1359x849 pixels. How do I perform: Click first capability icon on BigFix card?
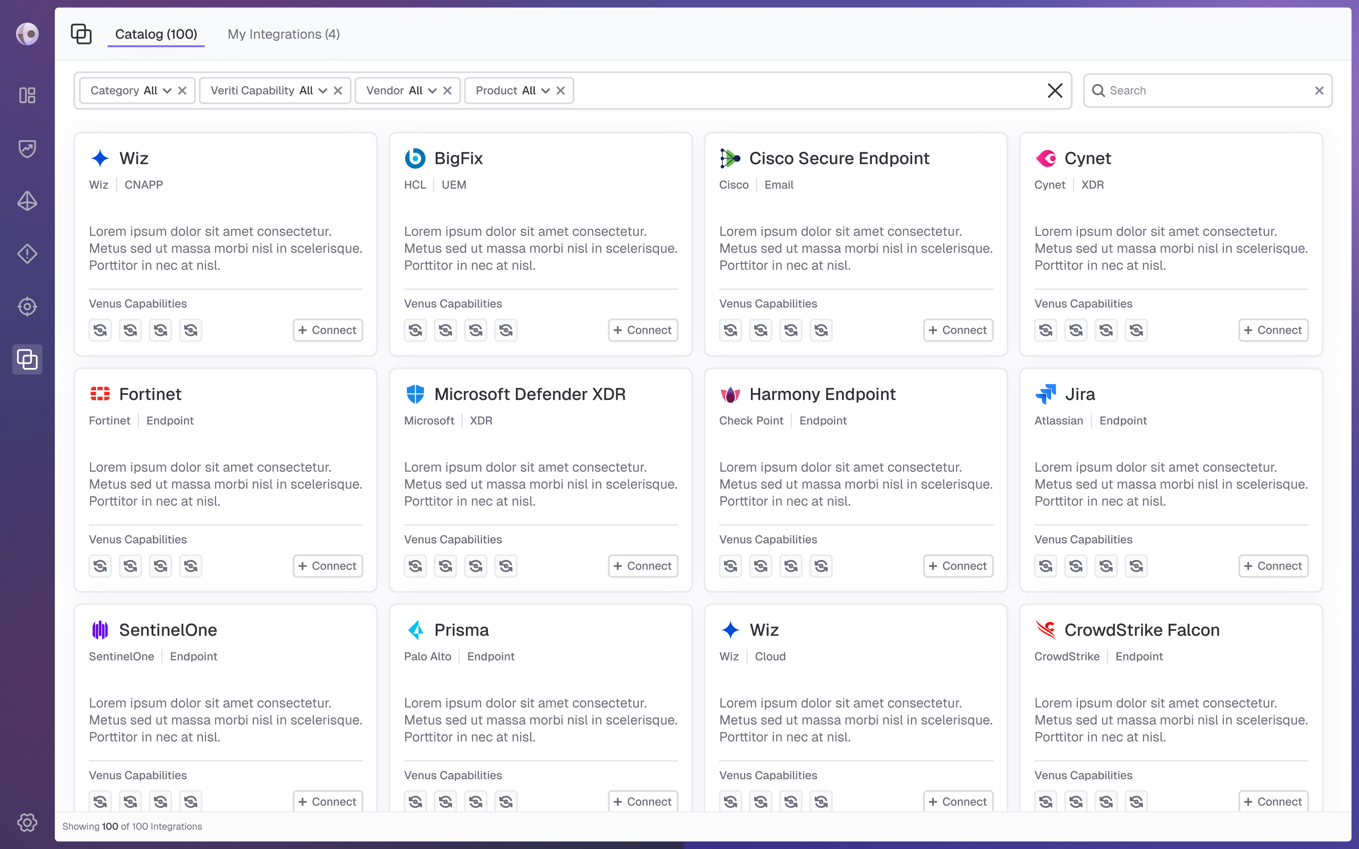[x=415, y=330]
